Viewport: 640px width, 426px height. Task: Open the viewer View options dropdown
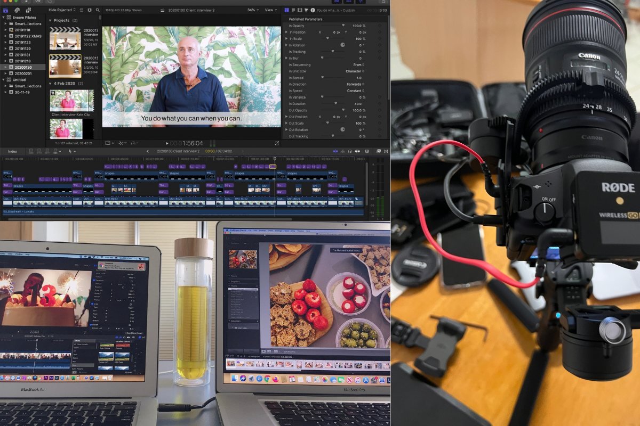(x=271, y=10)
